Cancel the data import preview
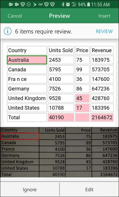The image size is (119, 197). (x=15, y=16)
